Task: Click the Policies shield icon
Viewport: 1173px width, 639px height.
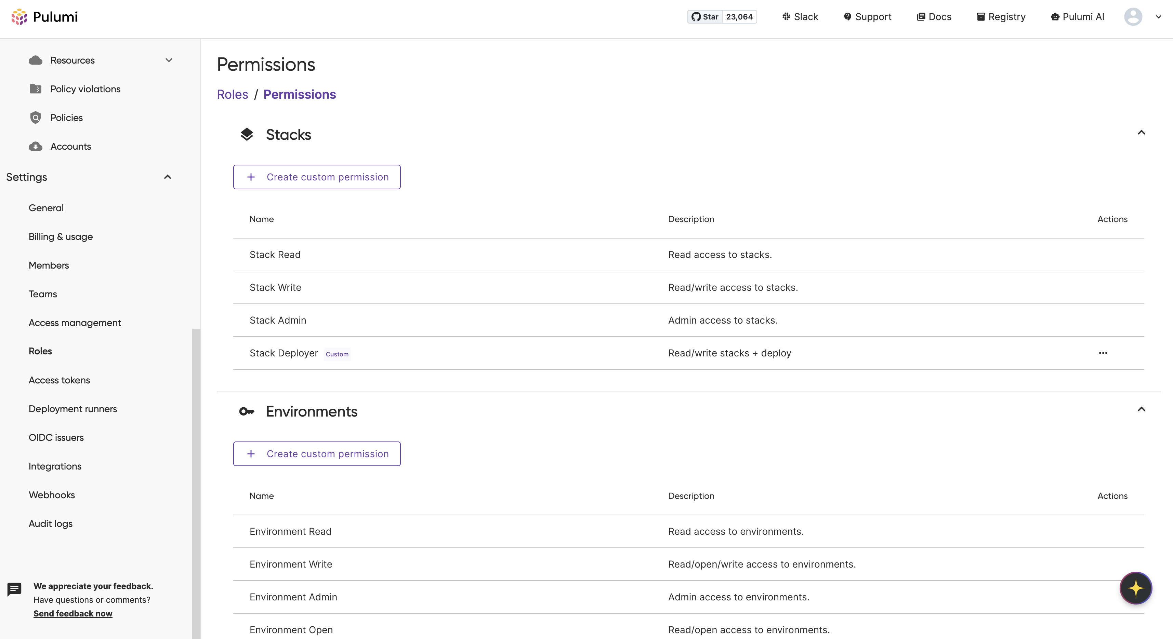Action: pyautogui.click(x=36, y=118)
